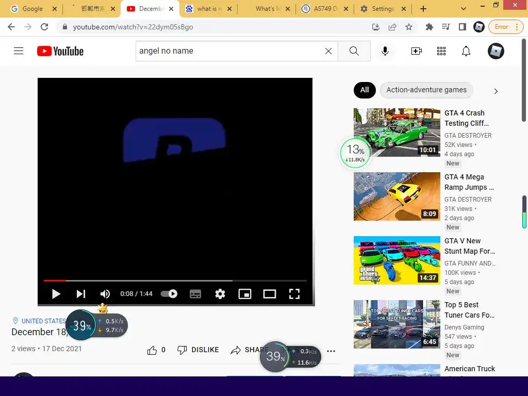Open GTA V New Stunt Map thumbnail
Image resolution: width=528 pixels, height=396 pixels.
(x=397, y=260)
